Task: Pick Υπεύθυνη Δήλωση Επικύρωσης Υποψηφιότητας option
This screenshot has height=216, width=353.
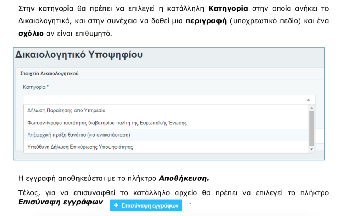Action: [80, 147]
